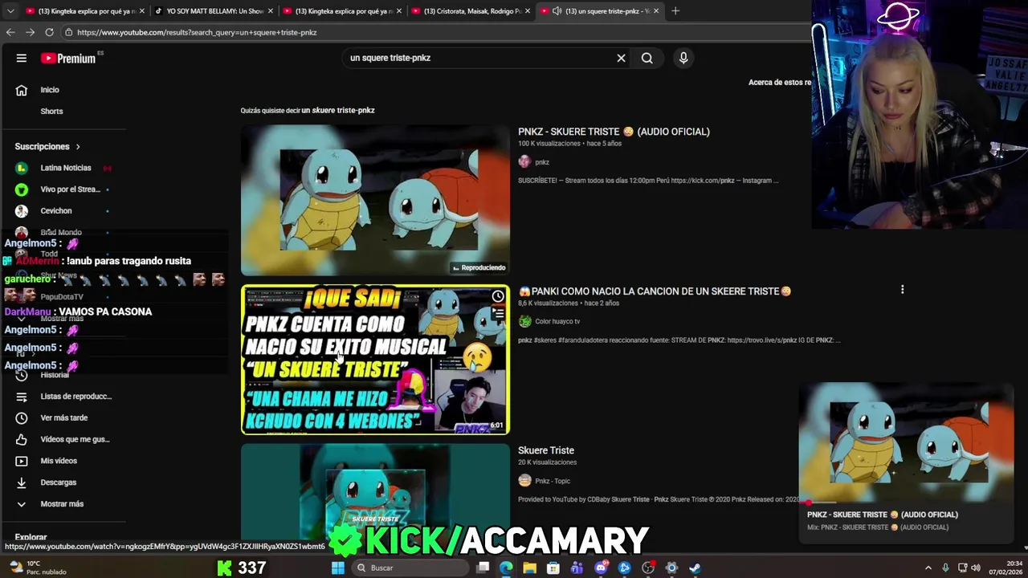Open Listas de reproducción
1028x578 pixels.
64,397
